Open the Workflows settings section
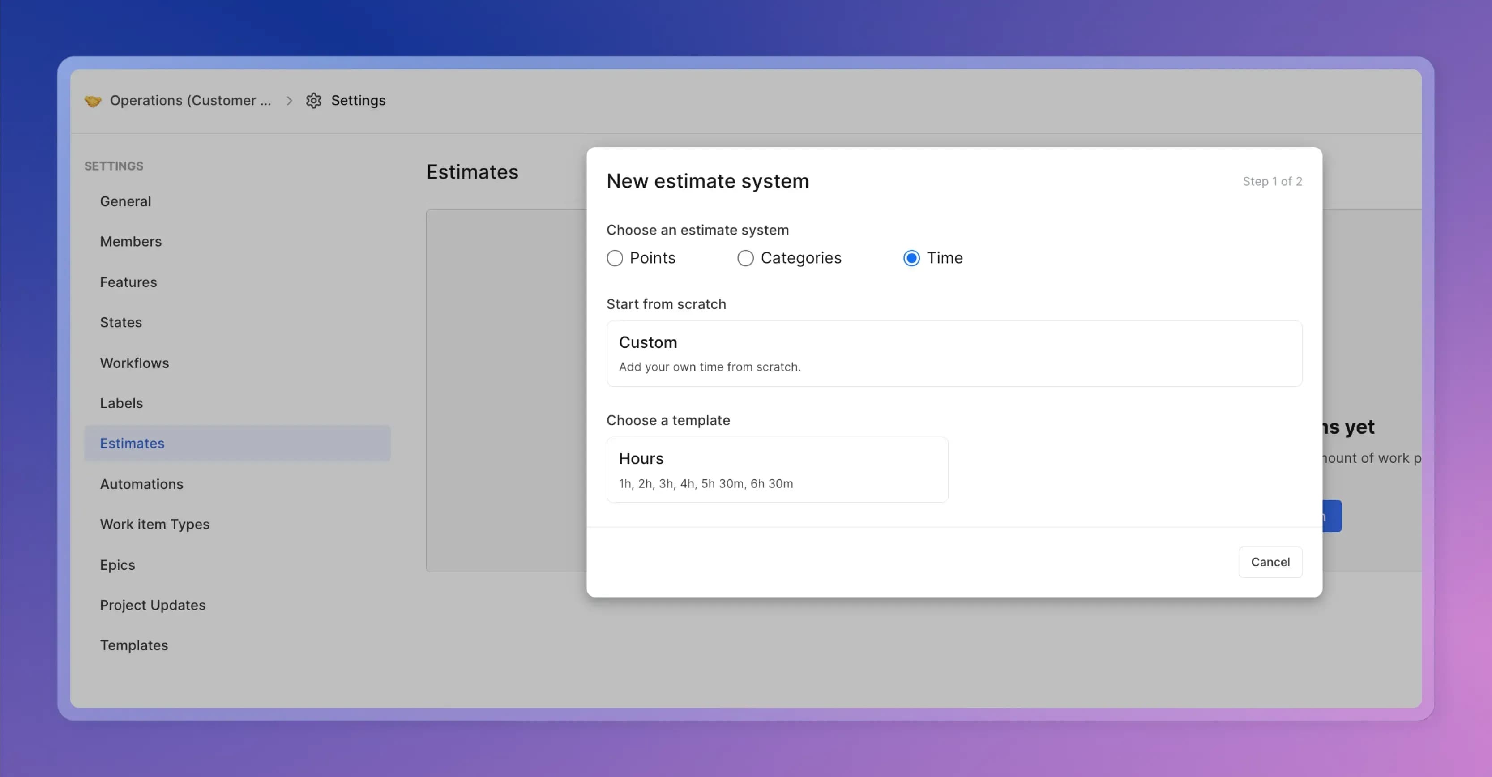Image resolution: width=1492 pixels, height=777 pixels. pos(134,363)
